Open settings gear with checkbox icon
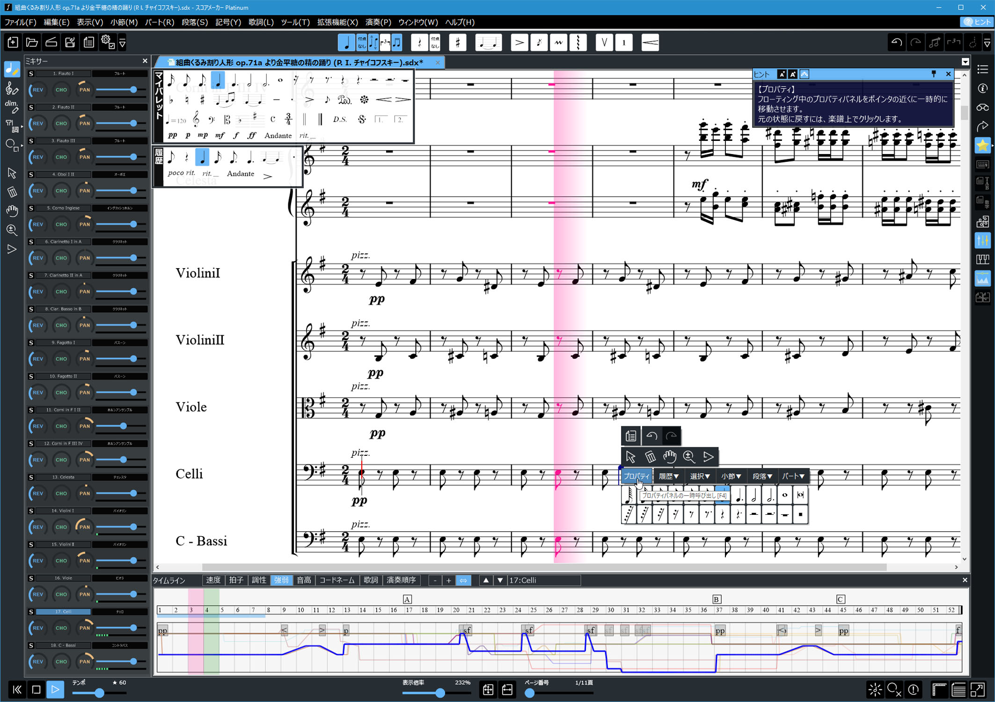The height and width of the screenshot is (702, 995). pyautogui.click(x=108, y=43)
